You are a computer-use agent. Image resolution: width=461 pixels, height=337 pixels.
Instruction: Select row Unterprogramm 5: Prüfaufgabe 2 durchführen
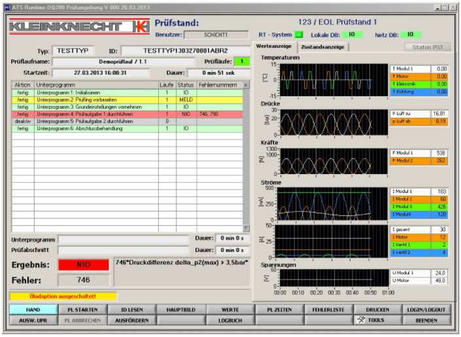[x=128, y=121]
